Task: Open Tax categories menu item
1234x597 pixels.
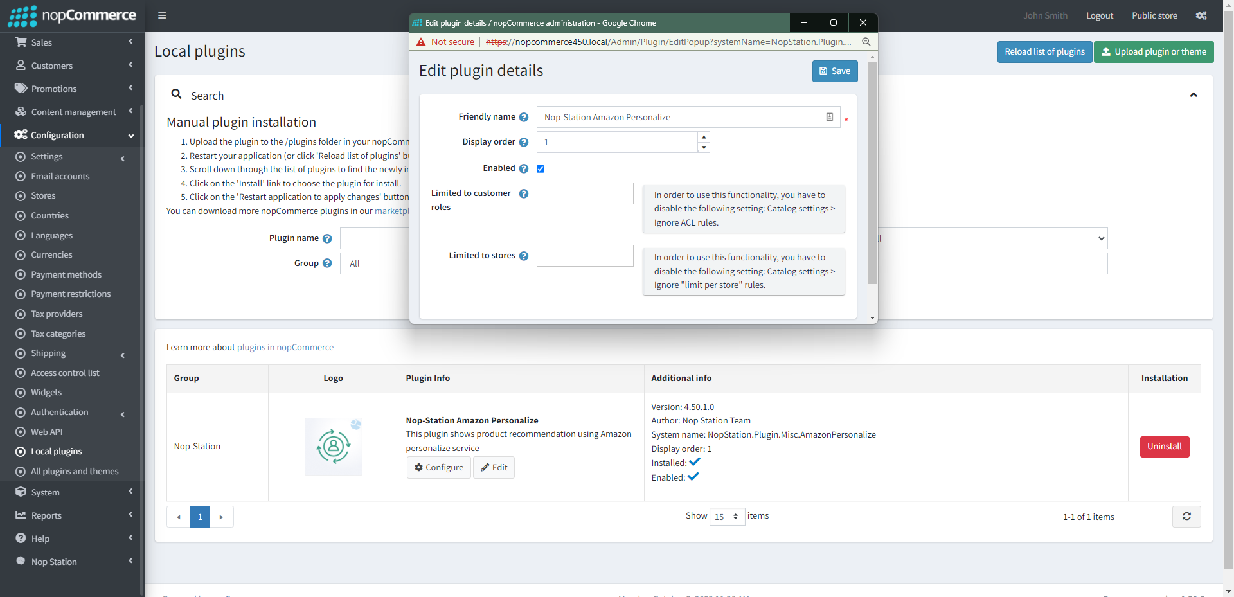Action: tap(58, 334)
